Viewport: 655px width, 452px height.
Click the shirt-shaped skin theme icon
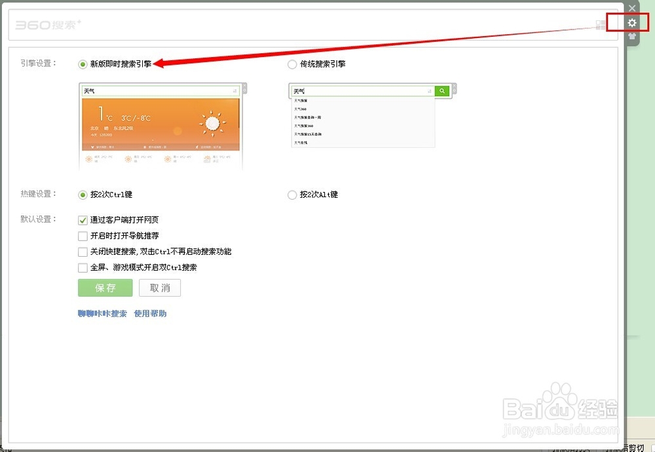point(631,37)
